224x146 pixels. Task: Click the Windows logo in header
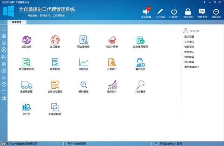coord(9,11)
